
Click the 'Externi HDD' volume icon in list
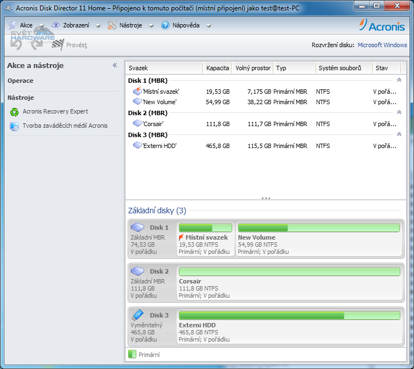[137, 145]
